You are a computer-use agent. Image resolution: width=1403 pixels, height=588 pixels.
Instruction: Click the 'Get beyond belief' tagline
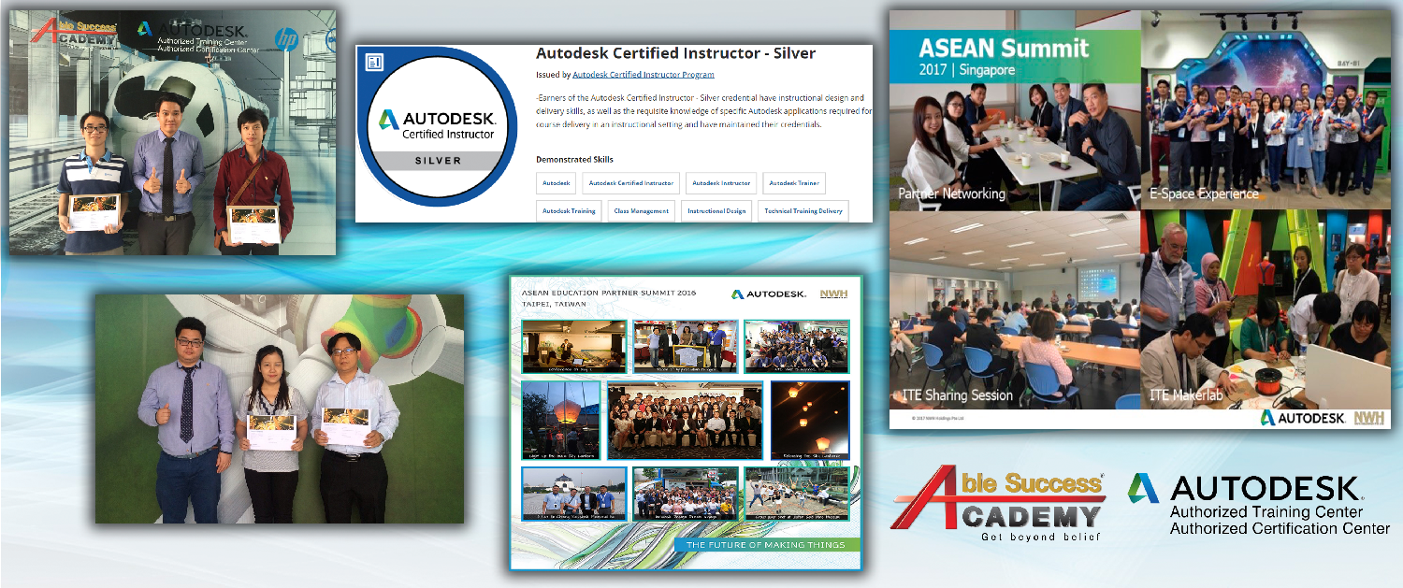coord(1040,537)
